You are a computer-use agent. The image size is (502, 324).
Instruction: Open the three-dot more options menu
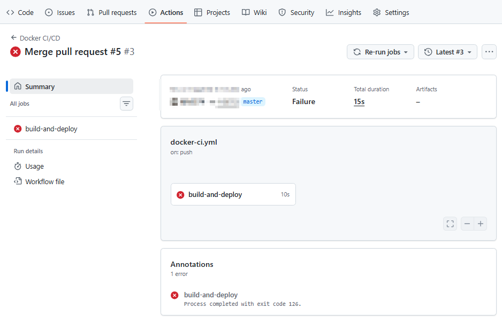pyautogui.click(x=489, y=52)
